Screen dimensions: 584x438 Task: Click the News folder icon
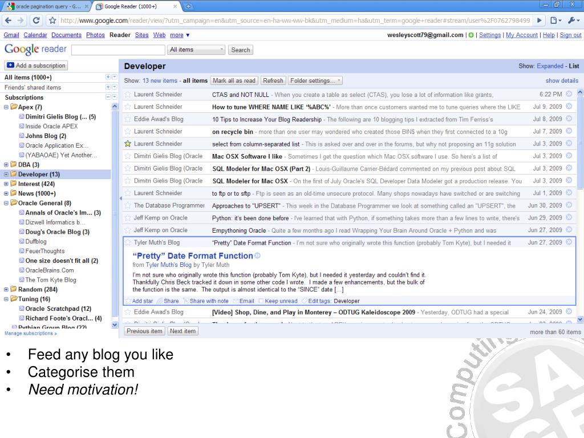(x=14, y=193)
